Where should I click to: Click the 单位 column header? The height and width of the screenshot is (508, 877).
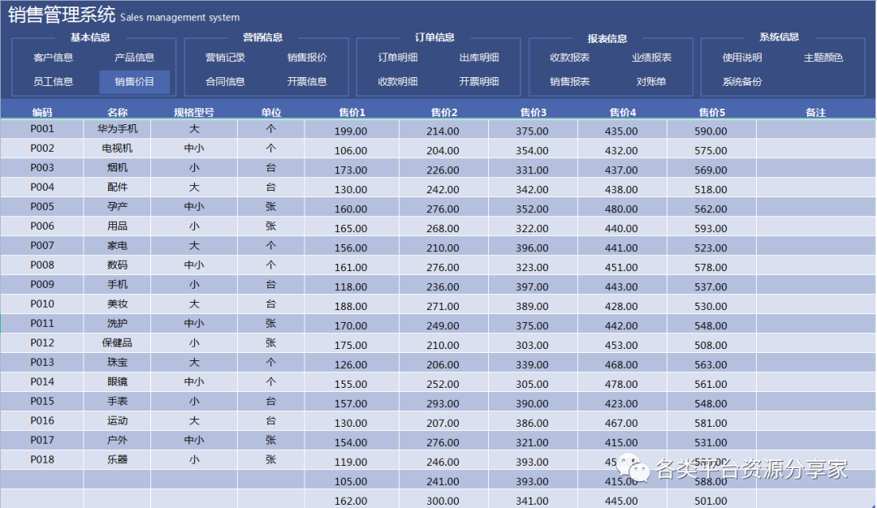(271, 112)
